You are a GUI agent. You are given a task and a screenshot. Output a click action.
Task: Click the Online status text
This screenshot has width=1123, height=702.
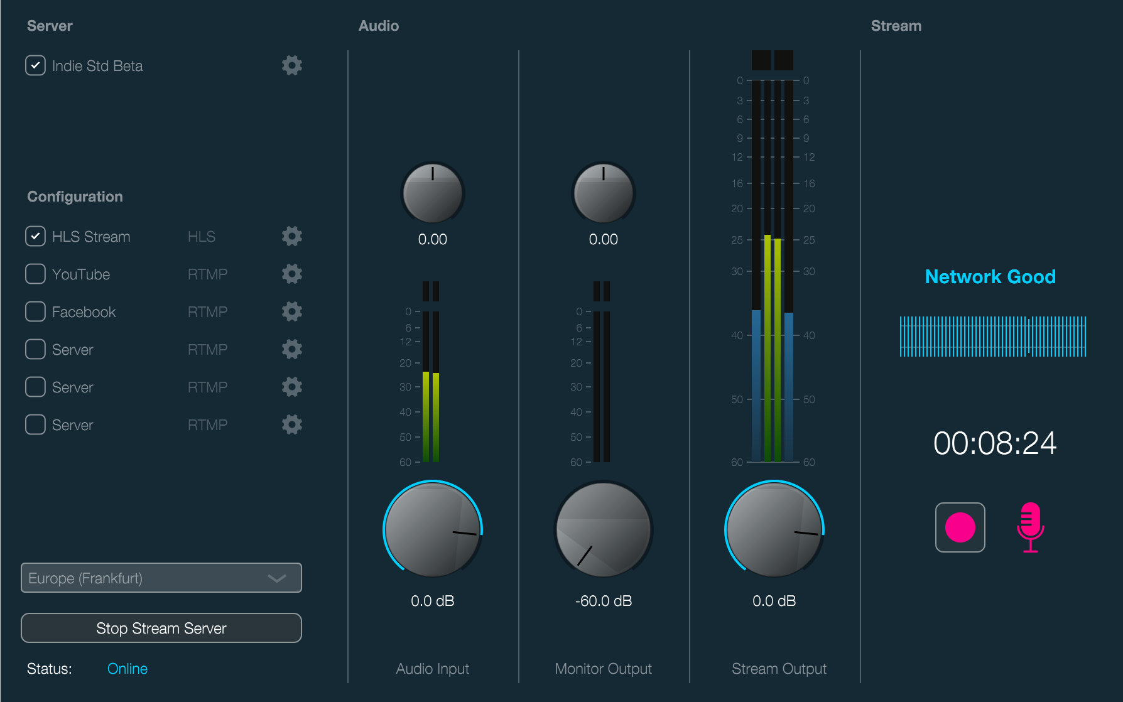pyautogui.click(x=127, y=669)
